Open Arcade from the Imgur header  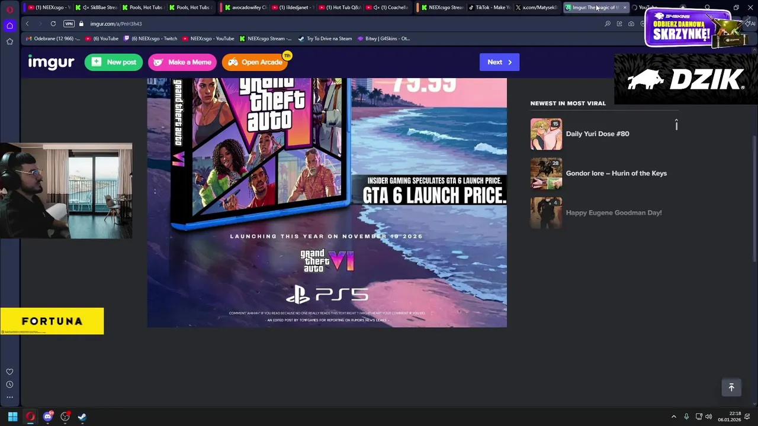point(255,62)
